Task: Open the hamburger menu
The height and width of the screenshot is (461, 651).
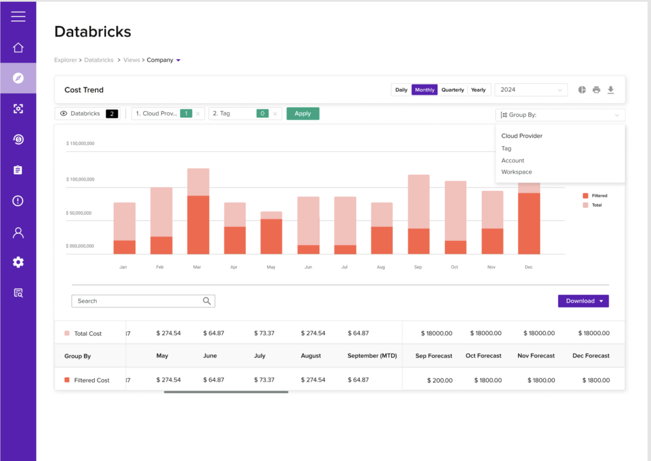Action: (x=18, y=16)
